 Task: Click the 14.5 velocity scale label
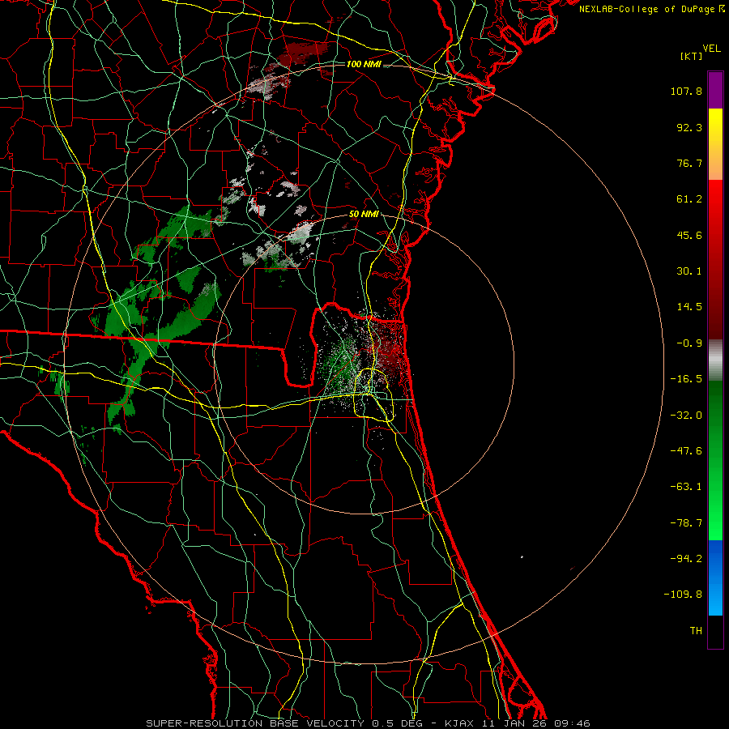point(689,307)
